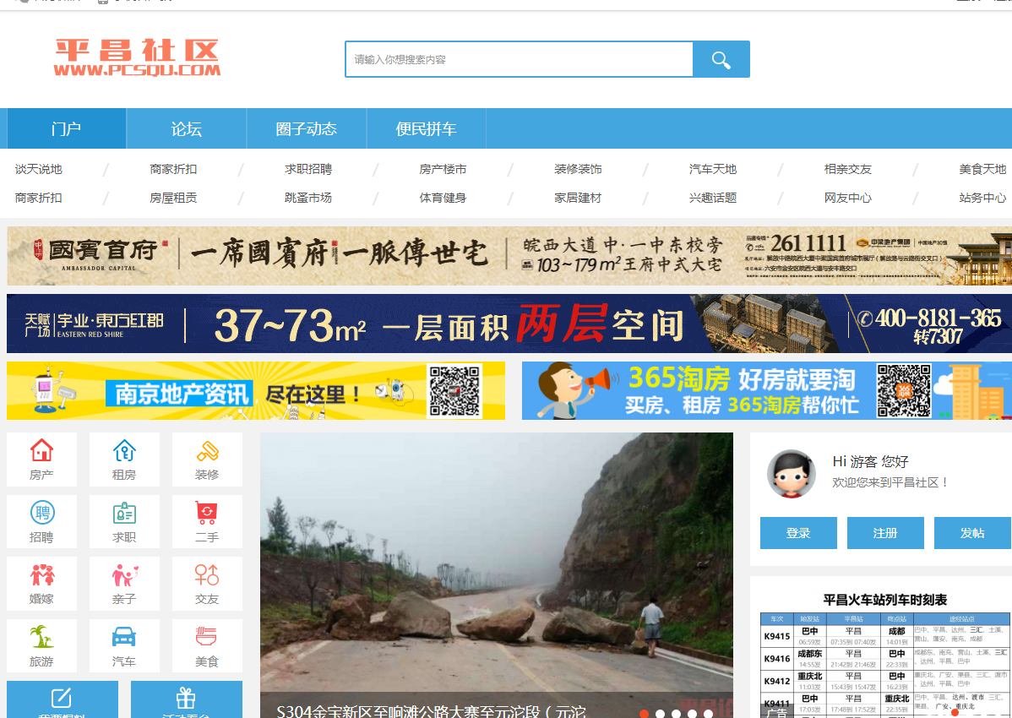Open the 相亲交友 link

pos(847,169)
